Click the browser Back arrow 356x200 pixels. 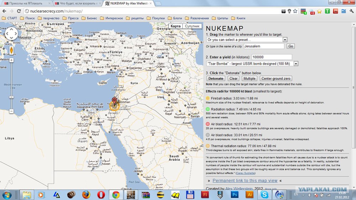tap(4, 11)
